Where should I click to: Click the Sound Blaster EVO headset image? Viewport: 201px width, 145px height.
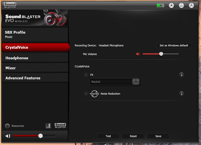point(55,18)
